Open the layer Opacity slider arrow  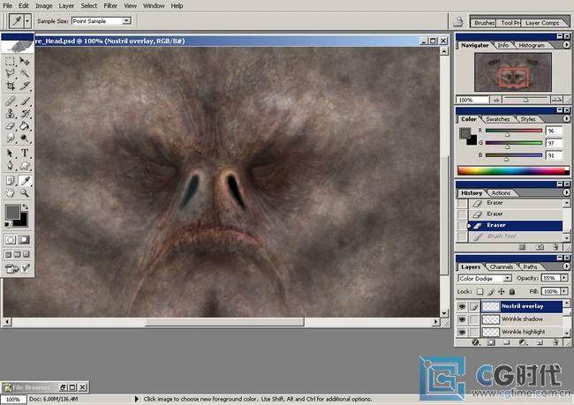[x=564, y=278]
